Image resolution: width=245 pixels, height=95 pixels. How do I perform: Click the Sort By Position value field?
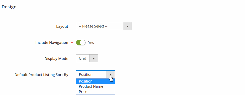pyautogui.click(x=91, y=74)
